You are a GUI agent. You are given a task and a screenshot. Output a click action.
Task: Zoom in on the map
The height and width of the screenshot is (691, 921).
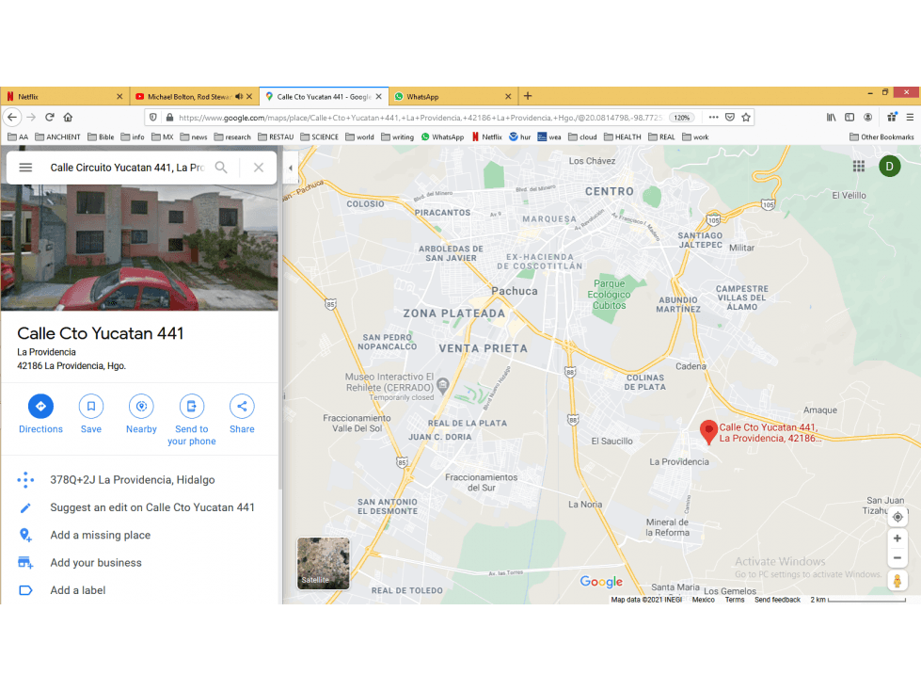(897, 538)
